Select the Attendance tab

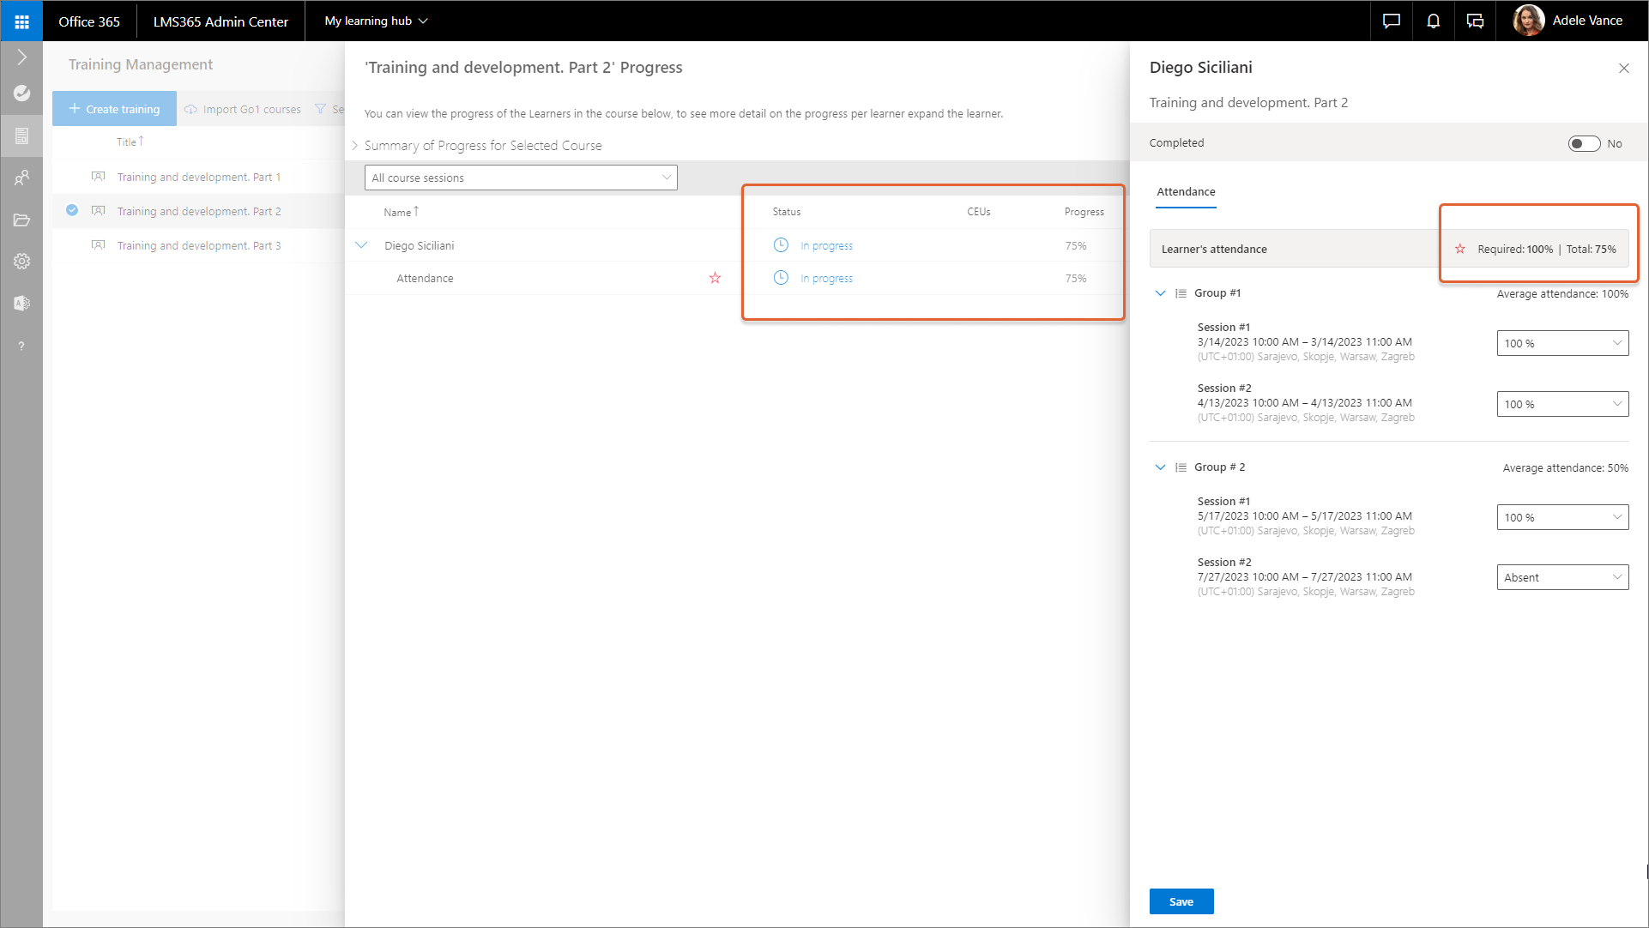(1185, 192)
